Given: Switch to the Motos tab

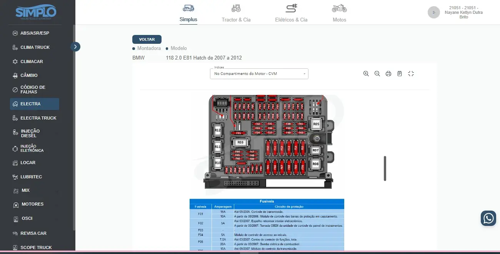Looking at the screenshot, I should [339, 13].
